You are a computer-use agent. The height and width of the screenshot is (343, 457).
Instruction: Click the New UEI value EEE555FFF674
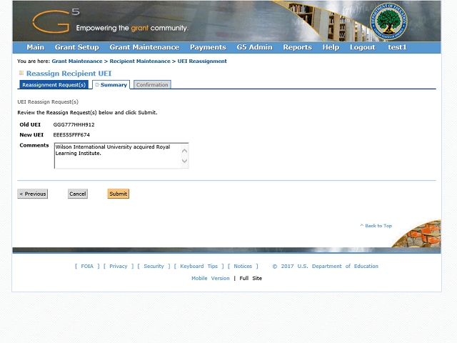click(x=71, y=135)
